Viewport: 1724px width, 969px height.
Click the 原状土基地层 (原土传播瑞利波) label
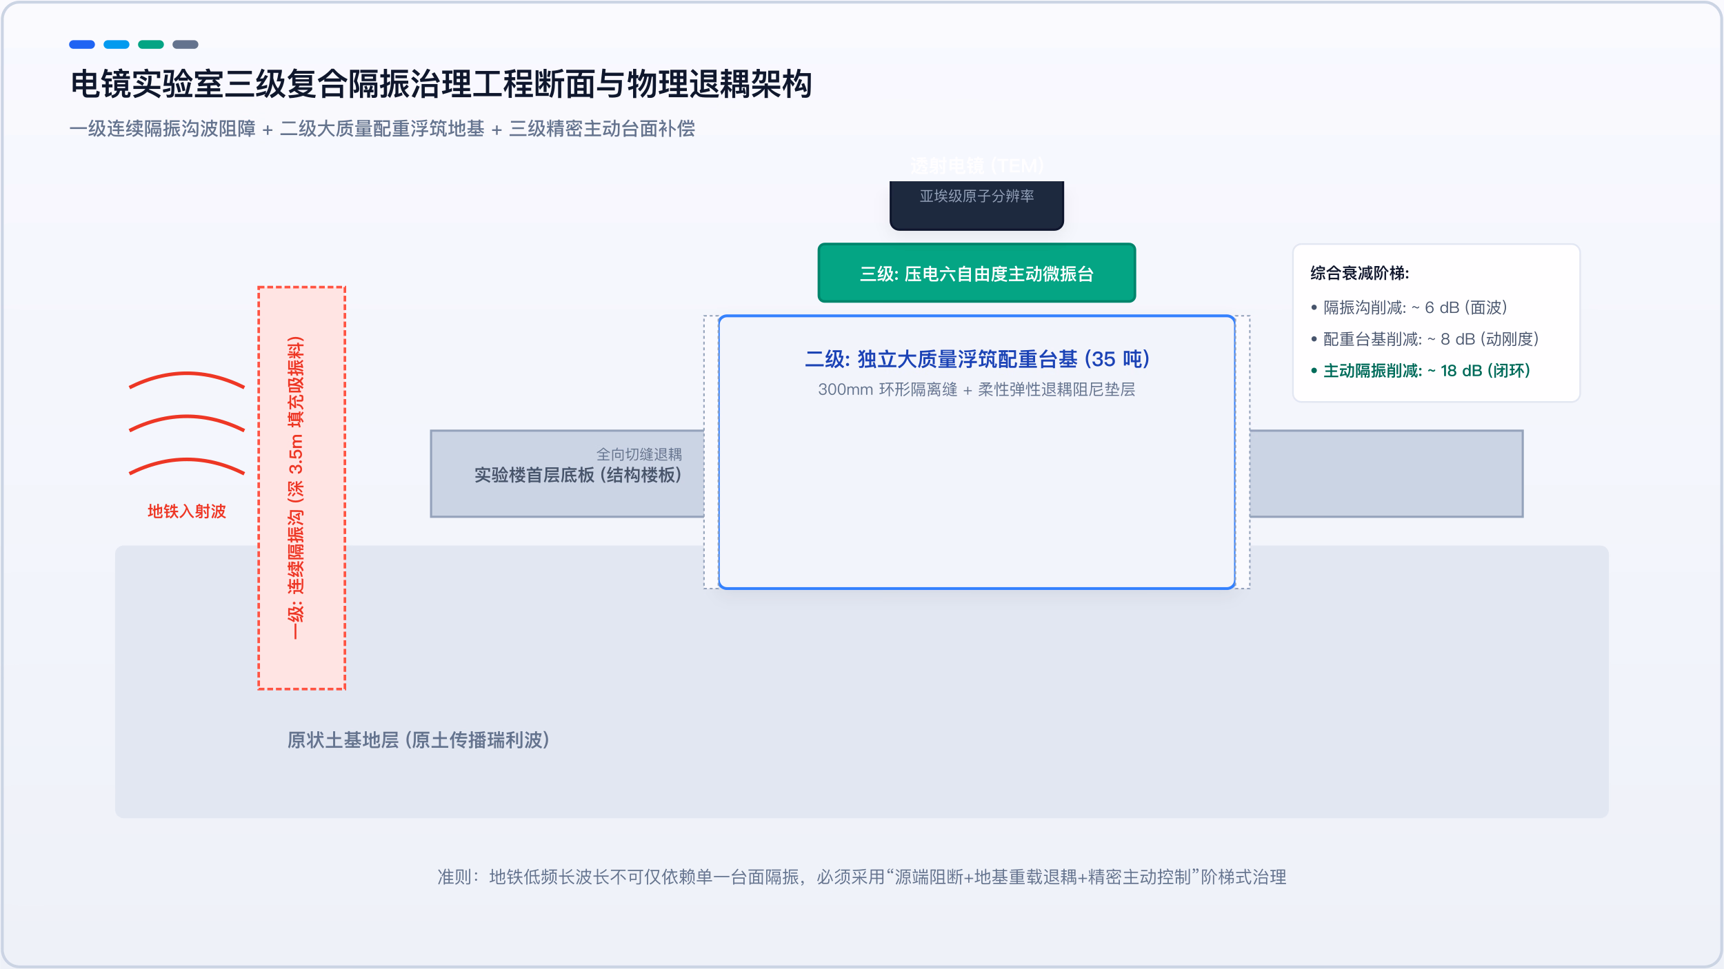tap(419, 740)
